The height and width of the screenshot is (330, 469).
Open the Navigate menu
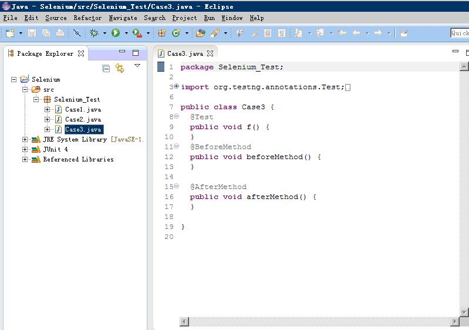point(123,18)
